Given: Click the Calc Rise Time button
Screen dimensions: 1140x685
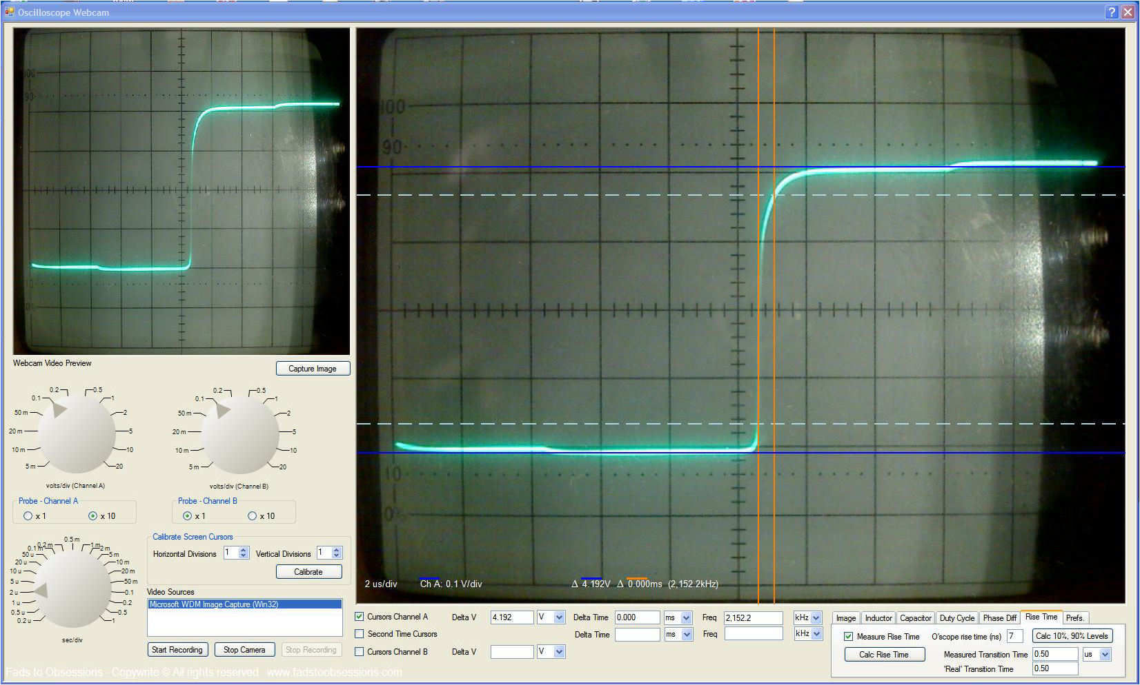Looking at the screenshot, I should [884, 655].
